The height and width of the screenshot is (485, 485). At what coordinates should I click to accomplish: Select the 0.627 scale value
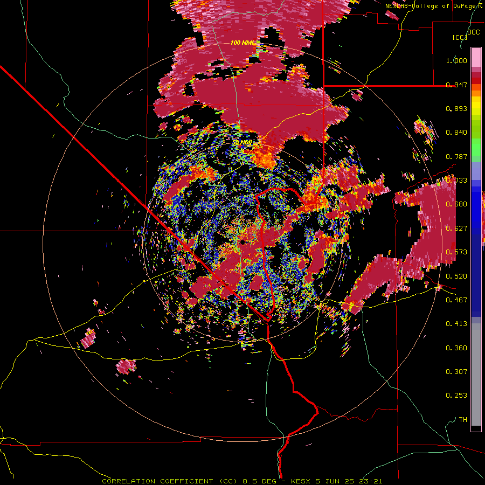pyautogui.click(x=456, y=228)
